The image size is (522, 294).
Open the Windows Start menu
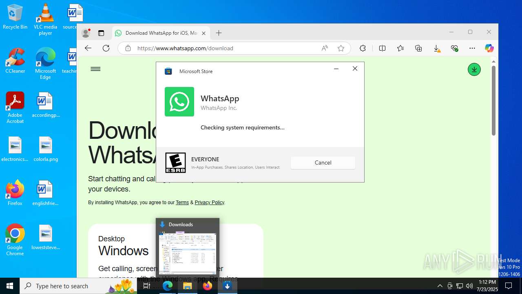click(x=10, y=286)
